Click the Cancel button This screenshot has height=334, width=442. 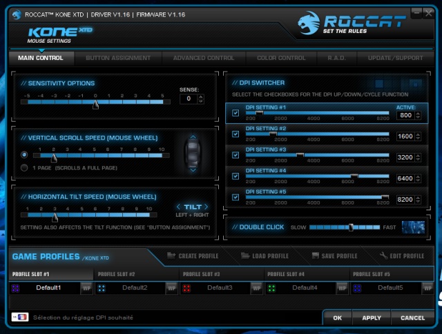(412, 318)
